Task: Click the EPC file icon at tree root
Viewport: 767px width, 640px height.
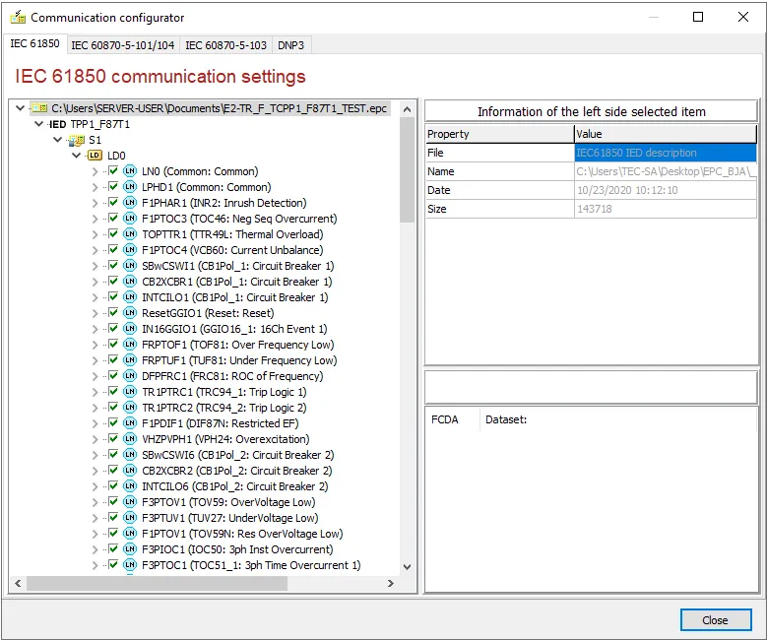Action: tap(39, 108)
